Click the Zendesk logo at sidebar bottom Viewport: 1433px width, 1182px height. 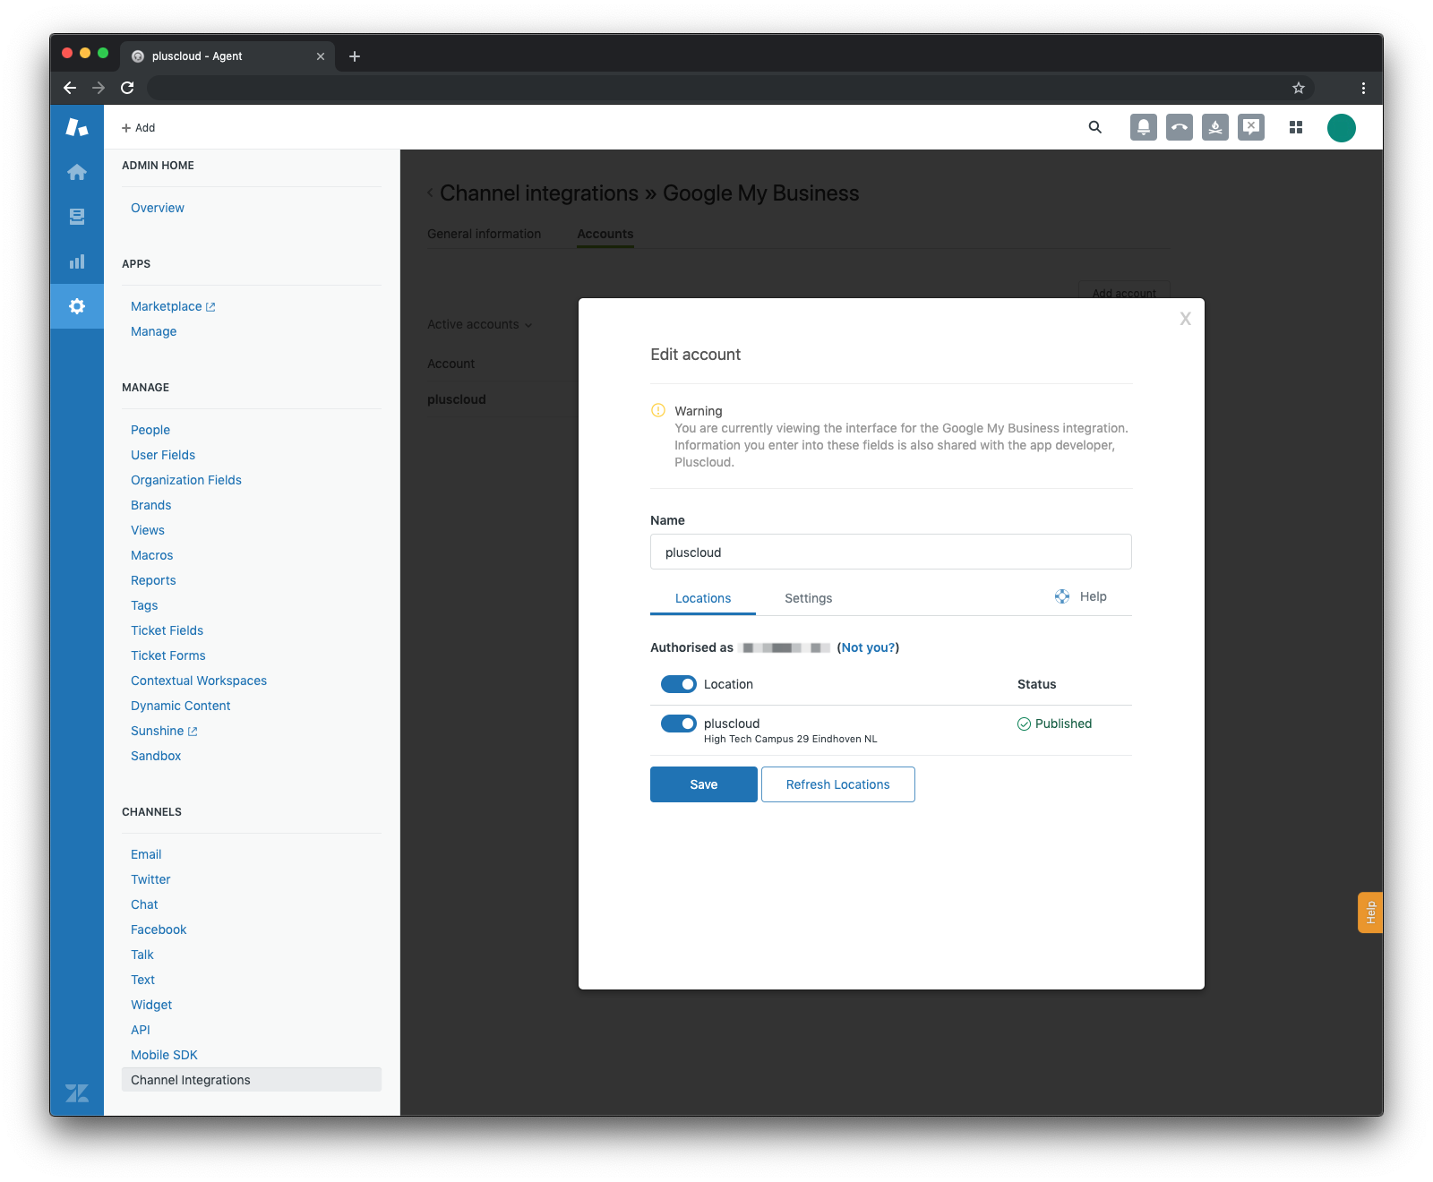pos(77,1093)
